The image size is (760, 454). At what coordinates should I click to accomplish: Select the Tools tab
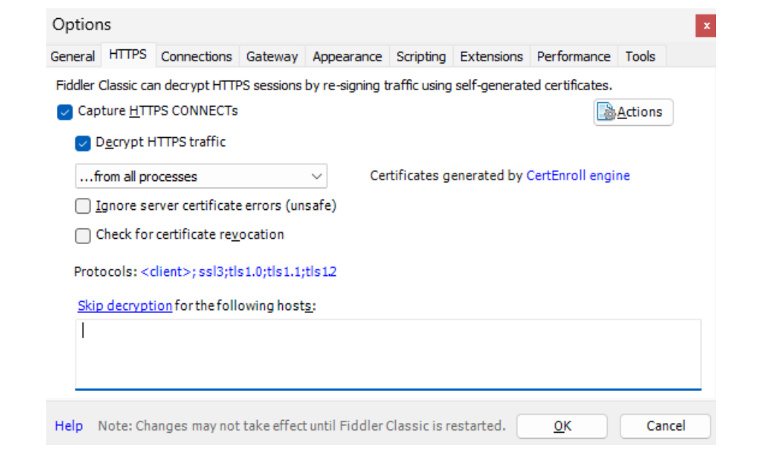[640, 56]
